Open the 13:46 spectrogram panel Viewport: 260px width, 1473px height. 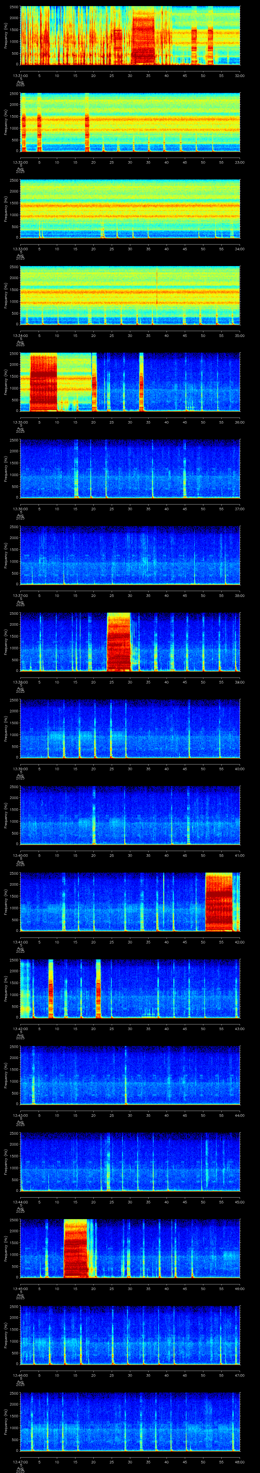(x=130, y=1335)
